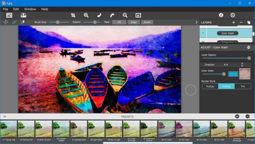255x144 pixels.
Task: Select the mask brush tool
Action: 14,22
